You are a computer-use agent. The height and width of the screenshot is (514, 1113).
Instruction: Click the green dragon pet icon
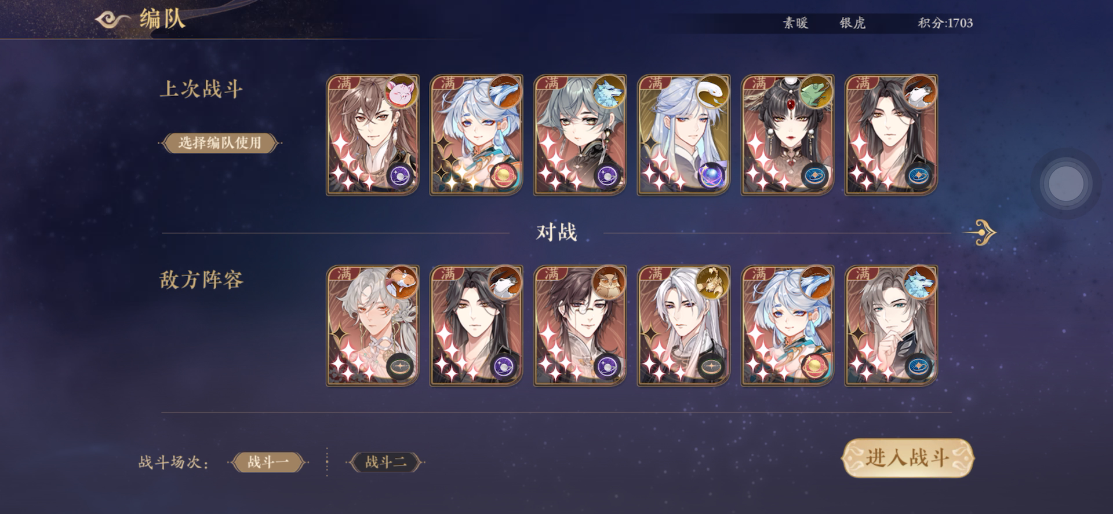tap(816, 92)
